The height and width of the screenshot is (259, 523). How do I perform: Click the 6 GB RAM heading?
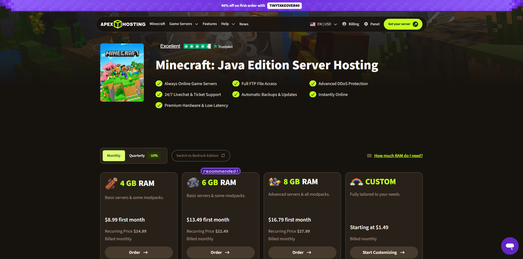219,183
